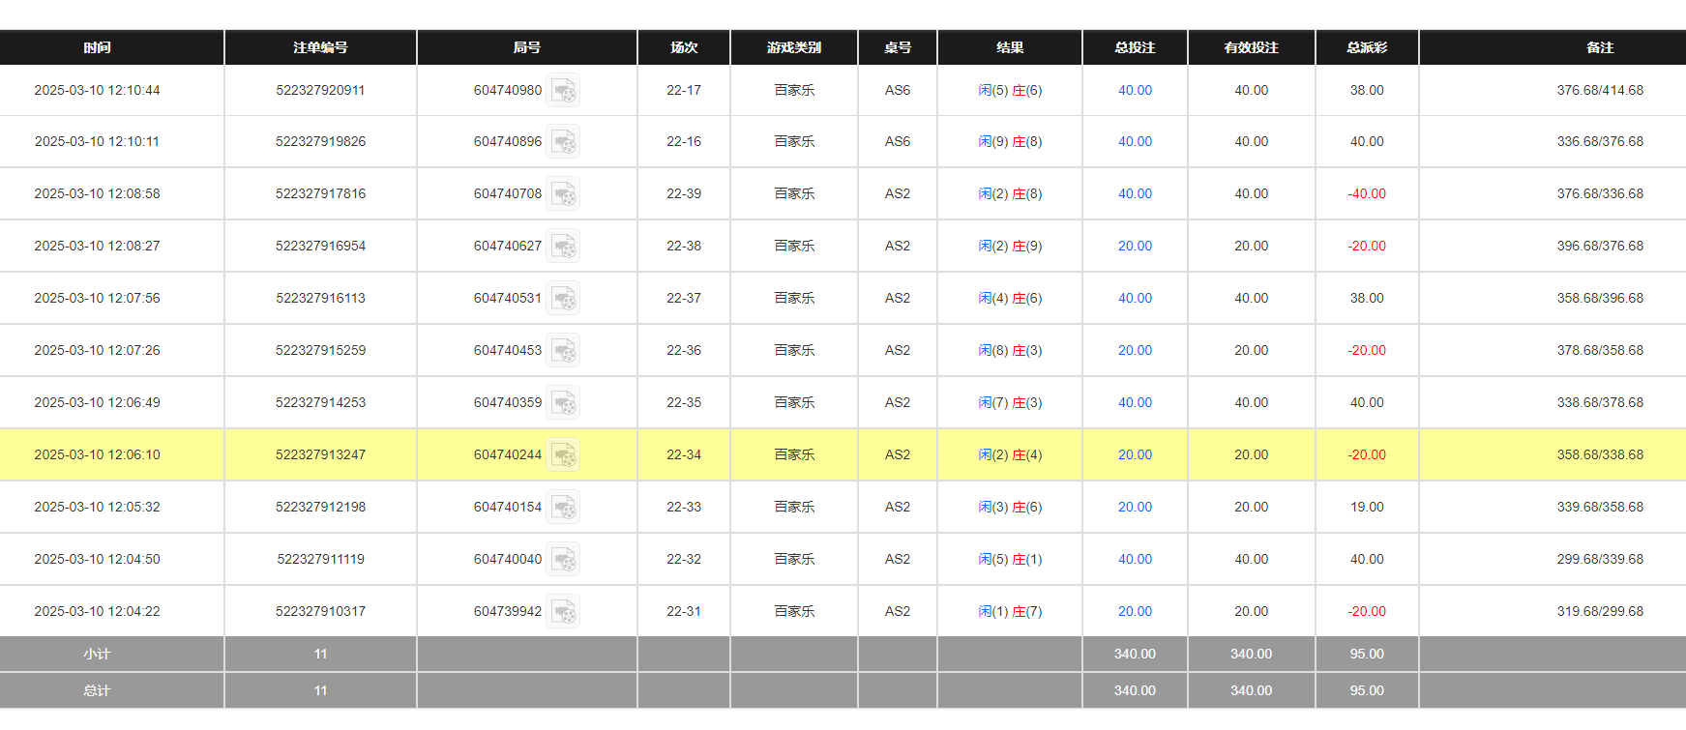Click the blue 20.00 bet amount for order 522327910317
This screenshot has height=730, width=1686.
(1135, 611)
